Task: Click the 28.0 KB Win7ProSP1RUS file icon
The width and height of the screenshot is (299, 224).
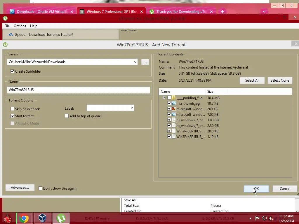Action: (x=174, y=131)
